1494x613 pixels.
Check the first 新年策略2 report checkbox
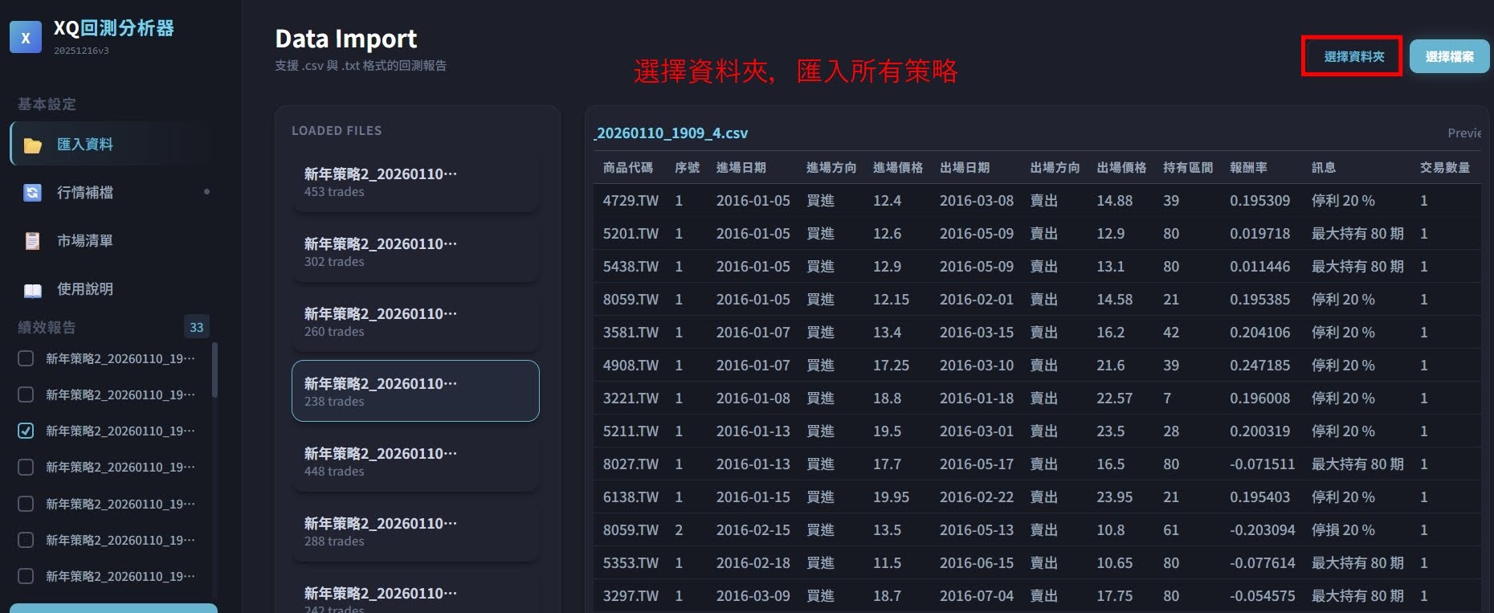pos(26,358)
